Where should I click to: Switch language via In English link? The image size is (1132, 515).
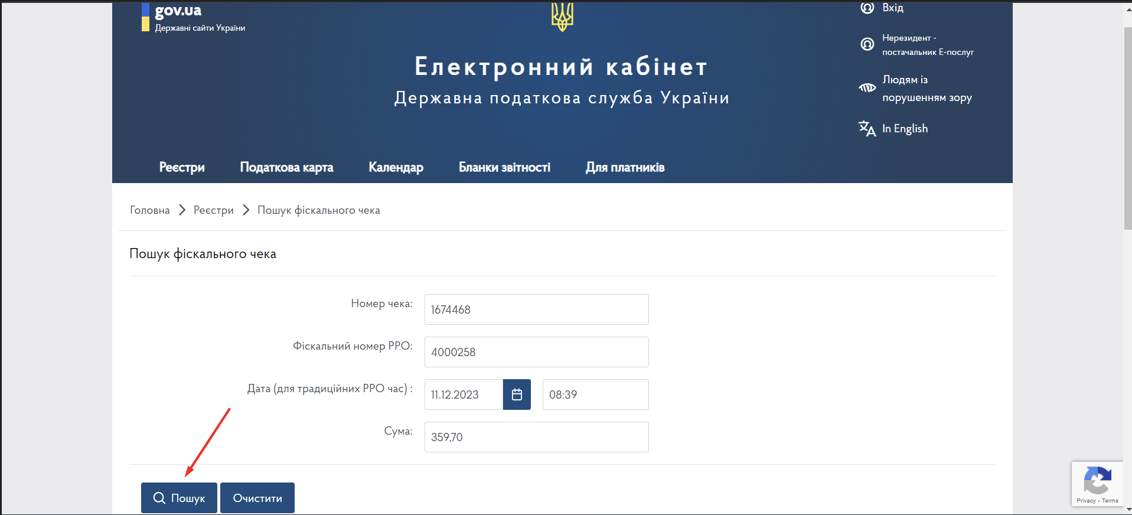click(x=905, y=129)
